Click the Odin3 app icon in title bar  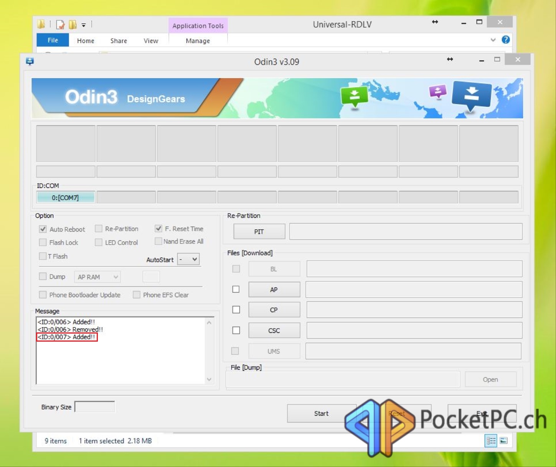point(30,61)
